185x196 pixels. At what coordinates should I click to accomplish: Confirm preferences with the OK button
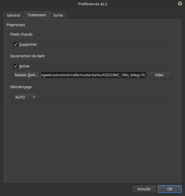170,189
